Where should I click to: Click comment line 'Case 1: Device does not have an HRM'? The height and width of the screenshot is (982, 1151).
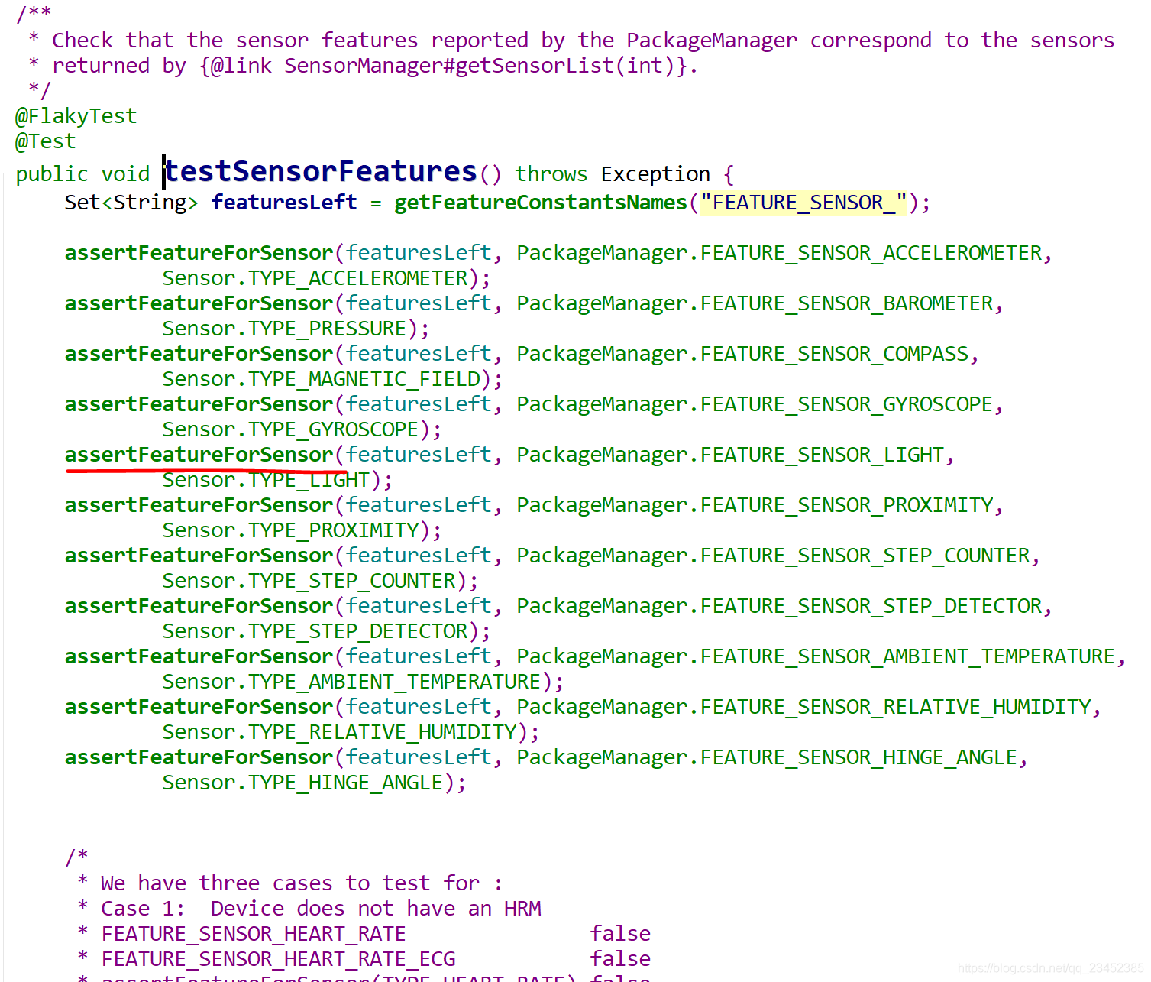(321, 909)
